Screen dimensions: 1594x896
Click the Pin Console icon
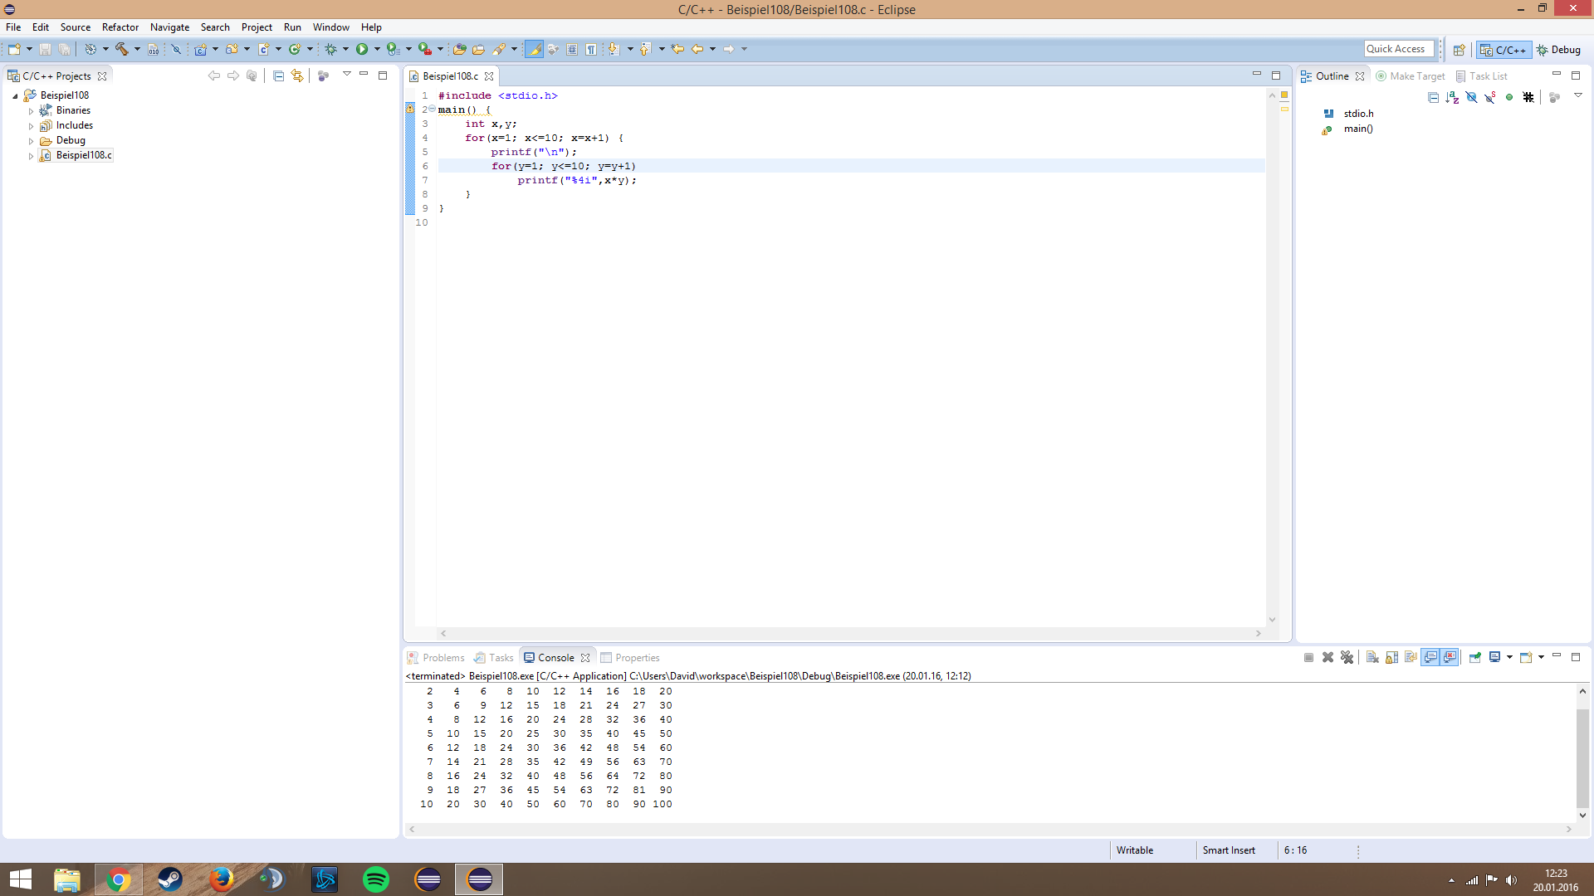(x=1475, y=657)
